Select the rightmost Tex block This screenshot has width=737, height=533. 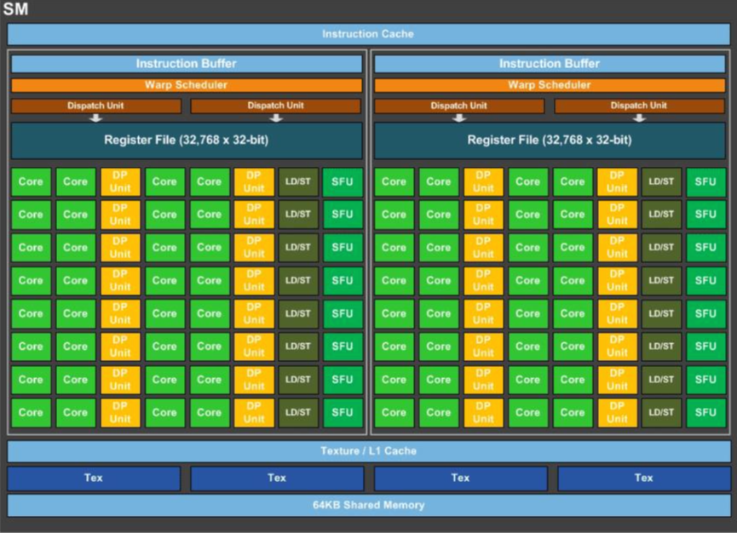coord(644,478)
